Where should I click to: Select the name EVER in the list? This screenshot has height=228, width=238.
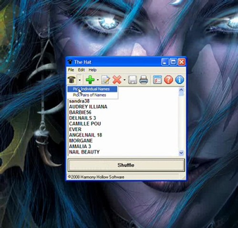[x=75, y=130]
